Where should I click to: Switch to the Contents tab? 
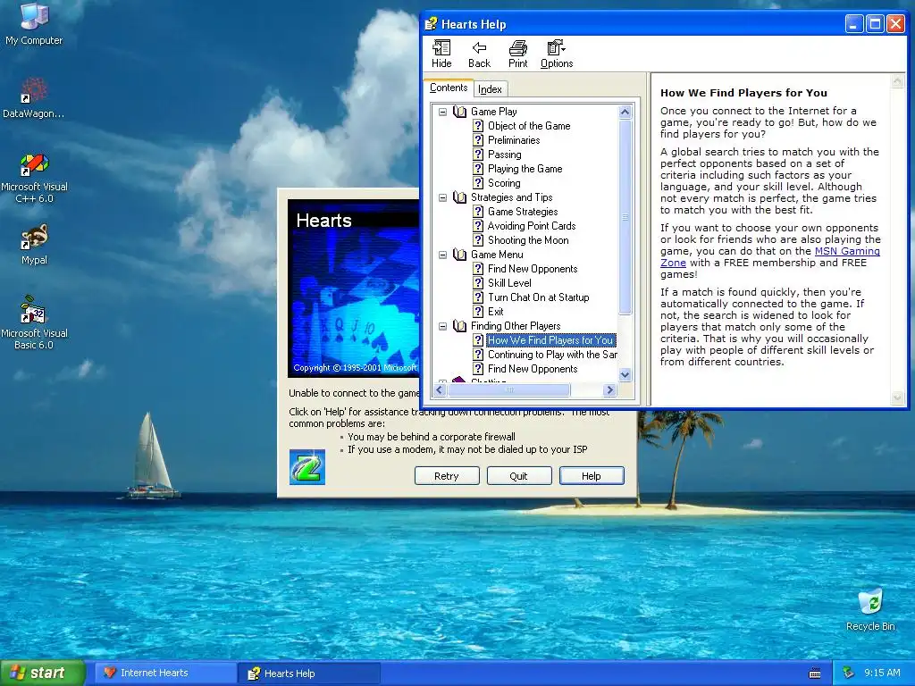pyautogui.click(x=449, y=88)
